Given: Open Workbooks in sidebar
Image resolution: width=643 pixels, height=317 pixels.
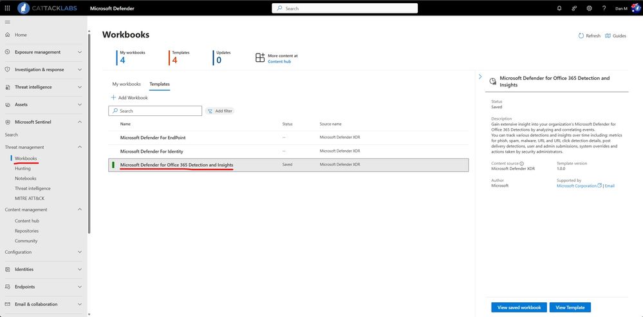Looking at the screenshot, I should [26, 158].
